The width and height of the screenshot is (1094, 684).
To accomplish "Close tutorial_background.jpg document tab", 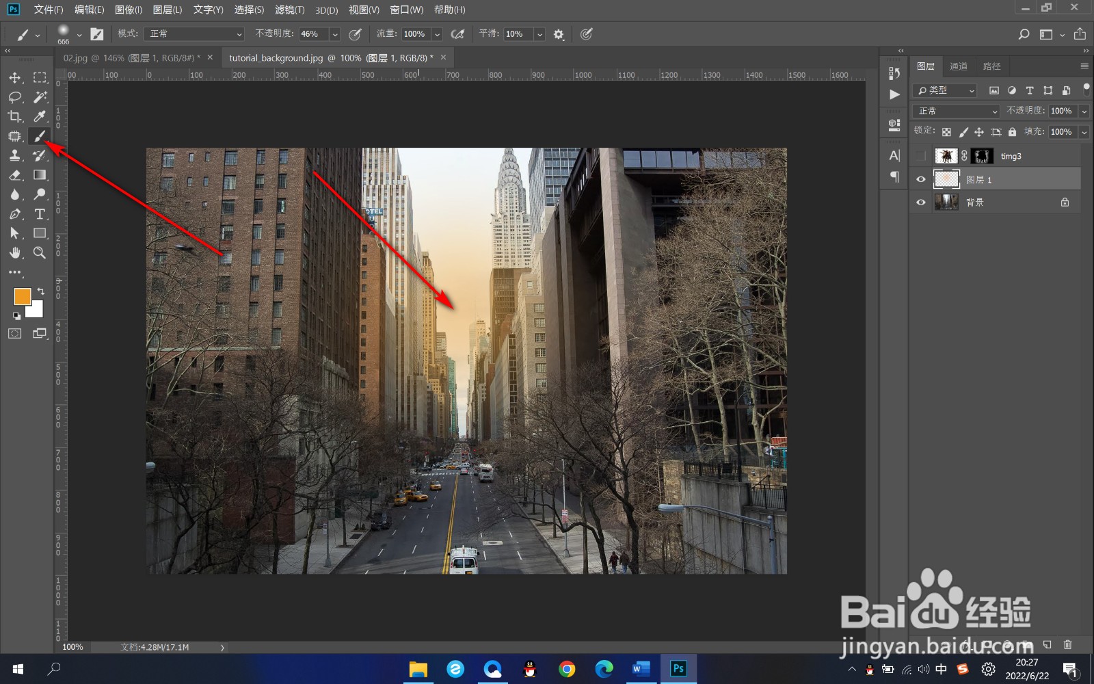I will tap(443, 57).
